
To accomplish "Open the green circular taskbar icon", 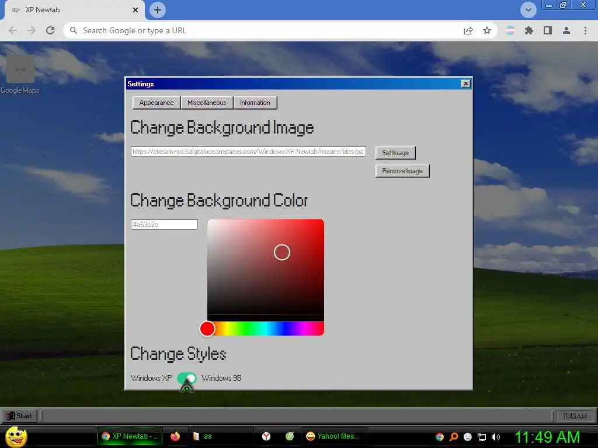I will click(290, 436).
